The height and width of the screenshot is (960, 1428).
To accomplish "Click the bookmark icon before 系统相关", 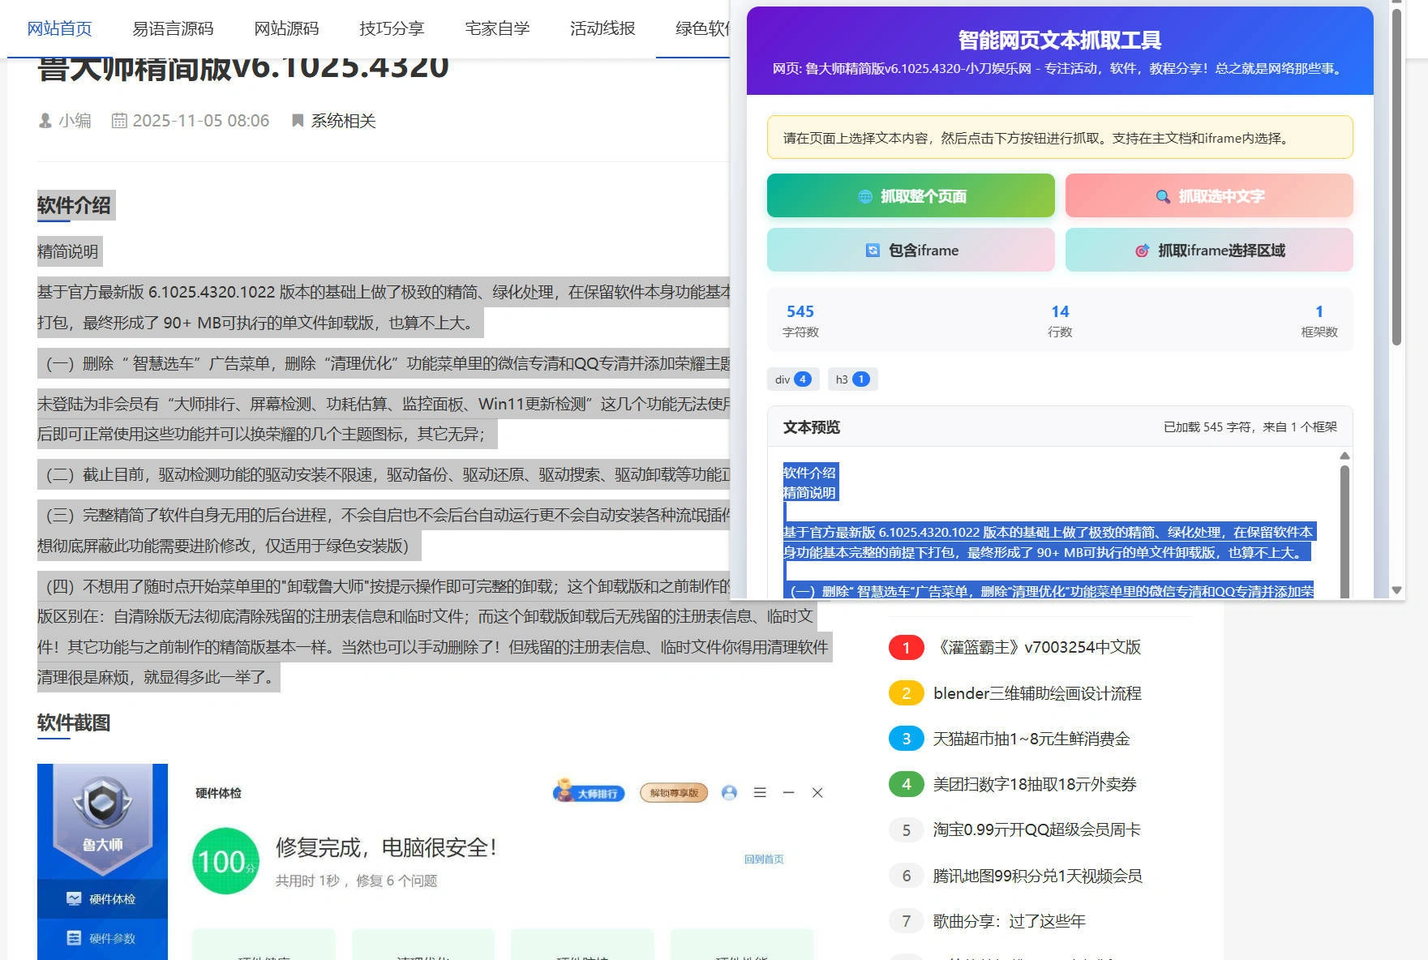I will pyautogui.click(x=297, y=121).
